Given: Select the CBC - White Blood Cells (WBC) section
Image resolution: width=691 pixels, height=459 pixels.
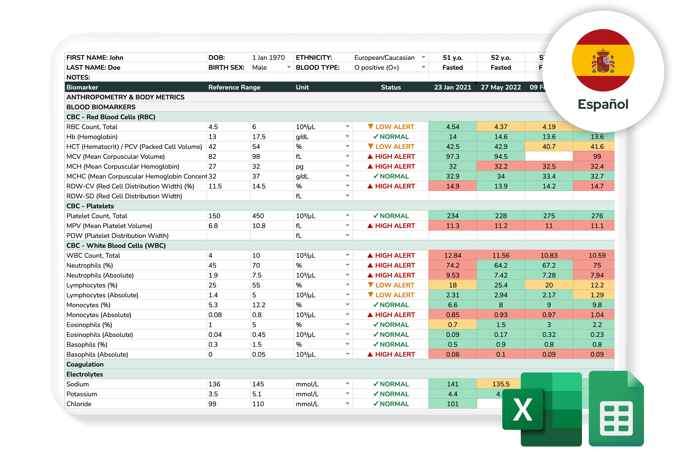Looking at the screenshot, I should click(x=339, y=245).
